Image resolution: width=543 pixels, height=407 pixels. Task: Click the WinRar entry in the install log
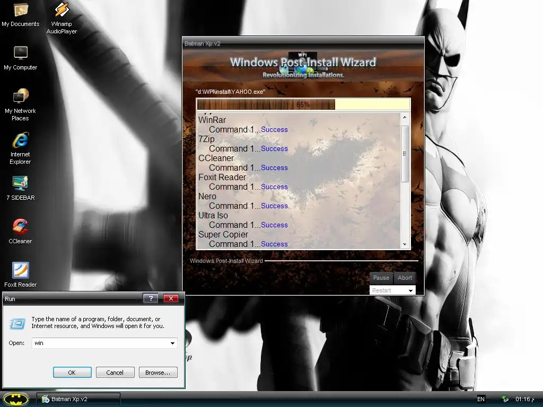pos(212,120)
